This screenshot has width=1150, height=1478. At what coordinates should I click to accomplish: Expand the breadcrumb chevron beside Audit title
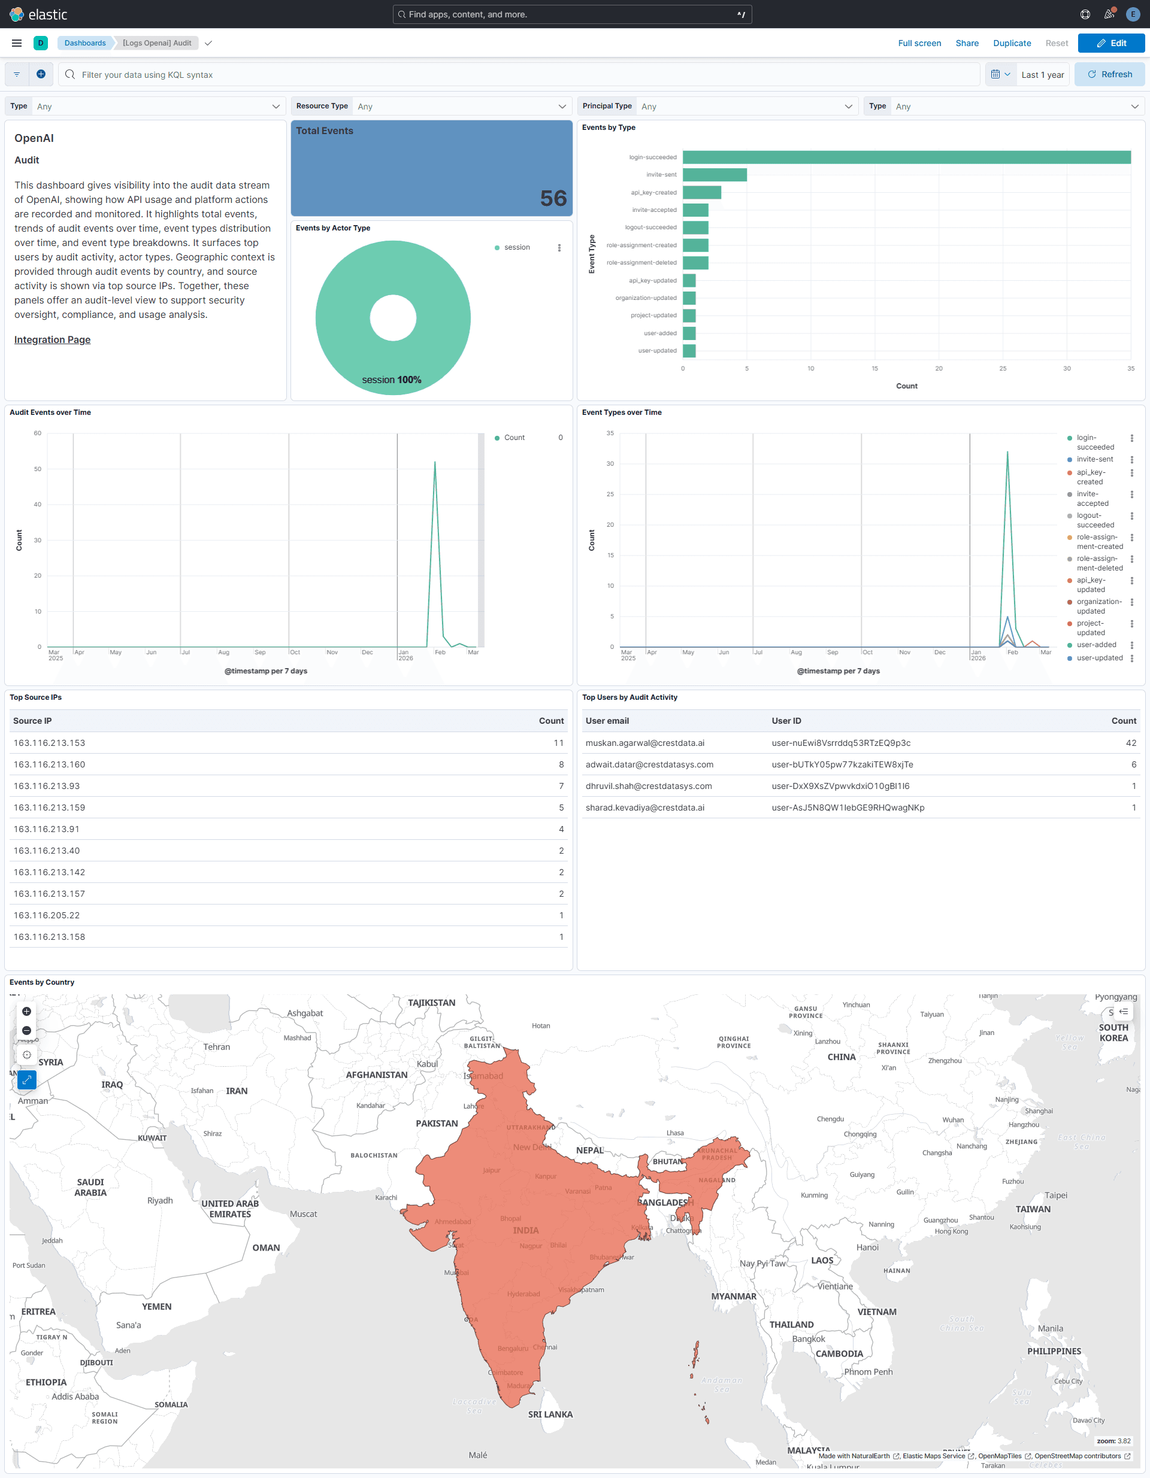(208, 43)
